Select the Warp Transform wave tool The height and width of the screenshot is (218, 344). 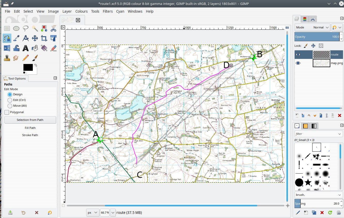pyautogui.click(x=16, y=48)
